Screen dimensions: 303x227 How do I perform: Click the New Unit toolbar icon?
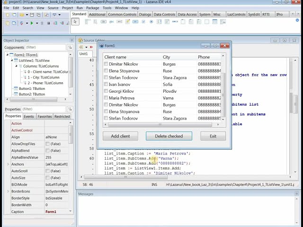tap(8, 15)
